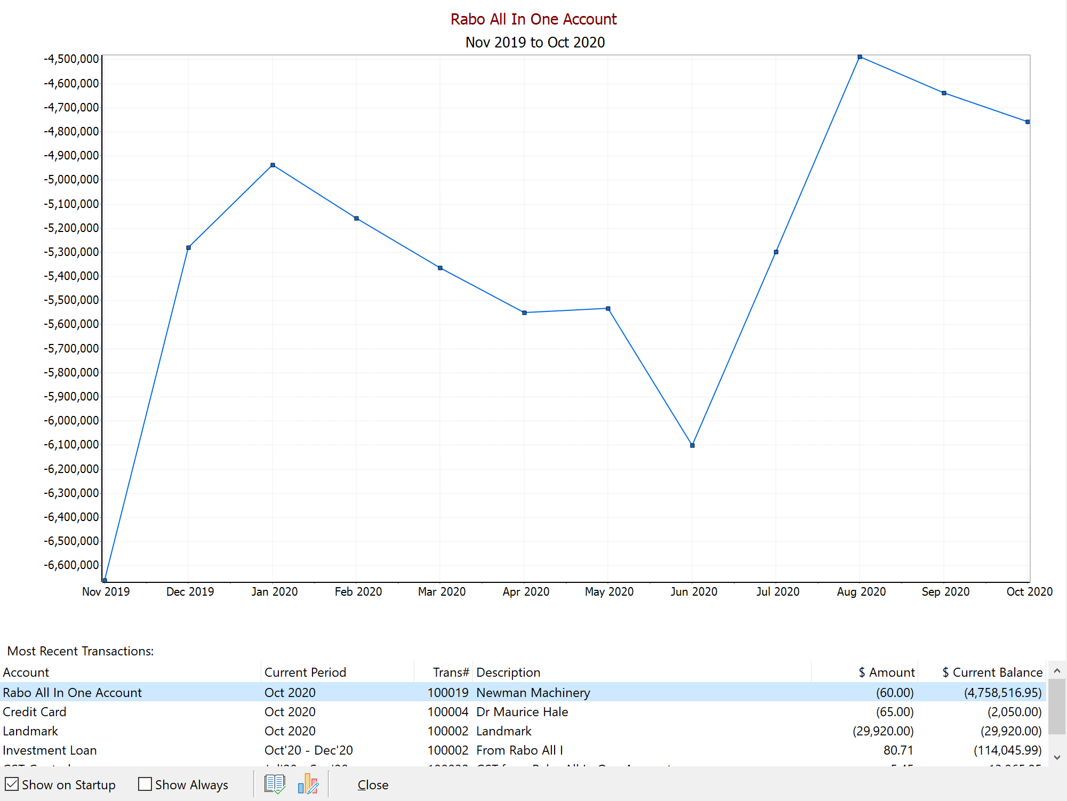Sort by the Current Period column header

pyautogui.click(x=338, y=672)
